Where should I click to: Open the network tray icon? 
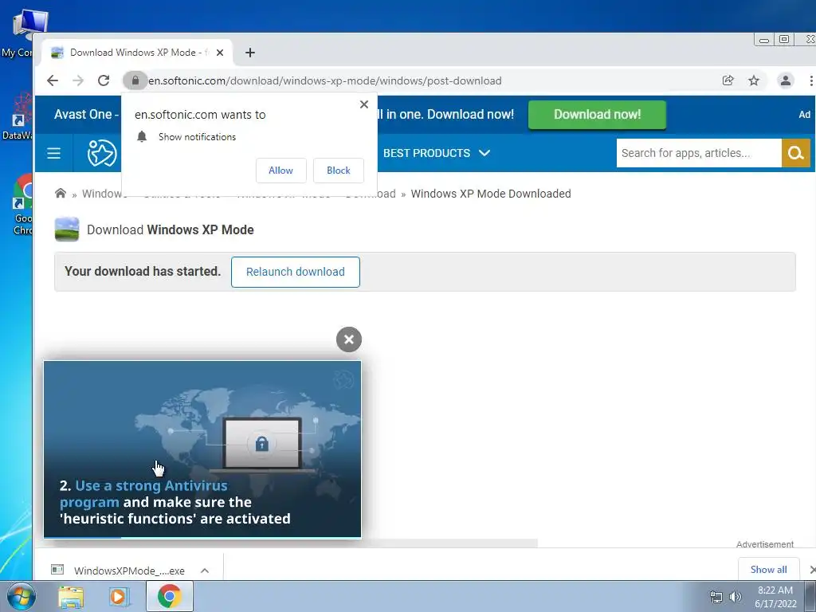pyautogui.click(x=716, y=597)
